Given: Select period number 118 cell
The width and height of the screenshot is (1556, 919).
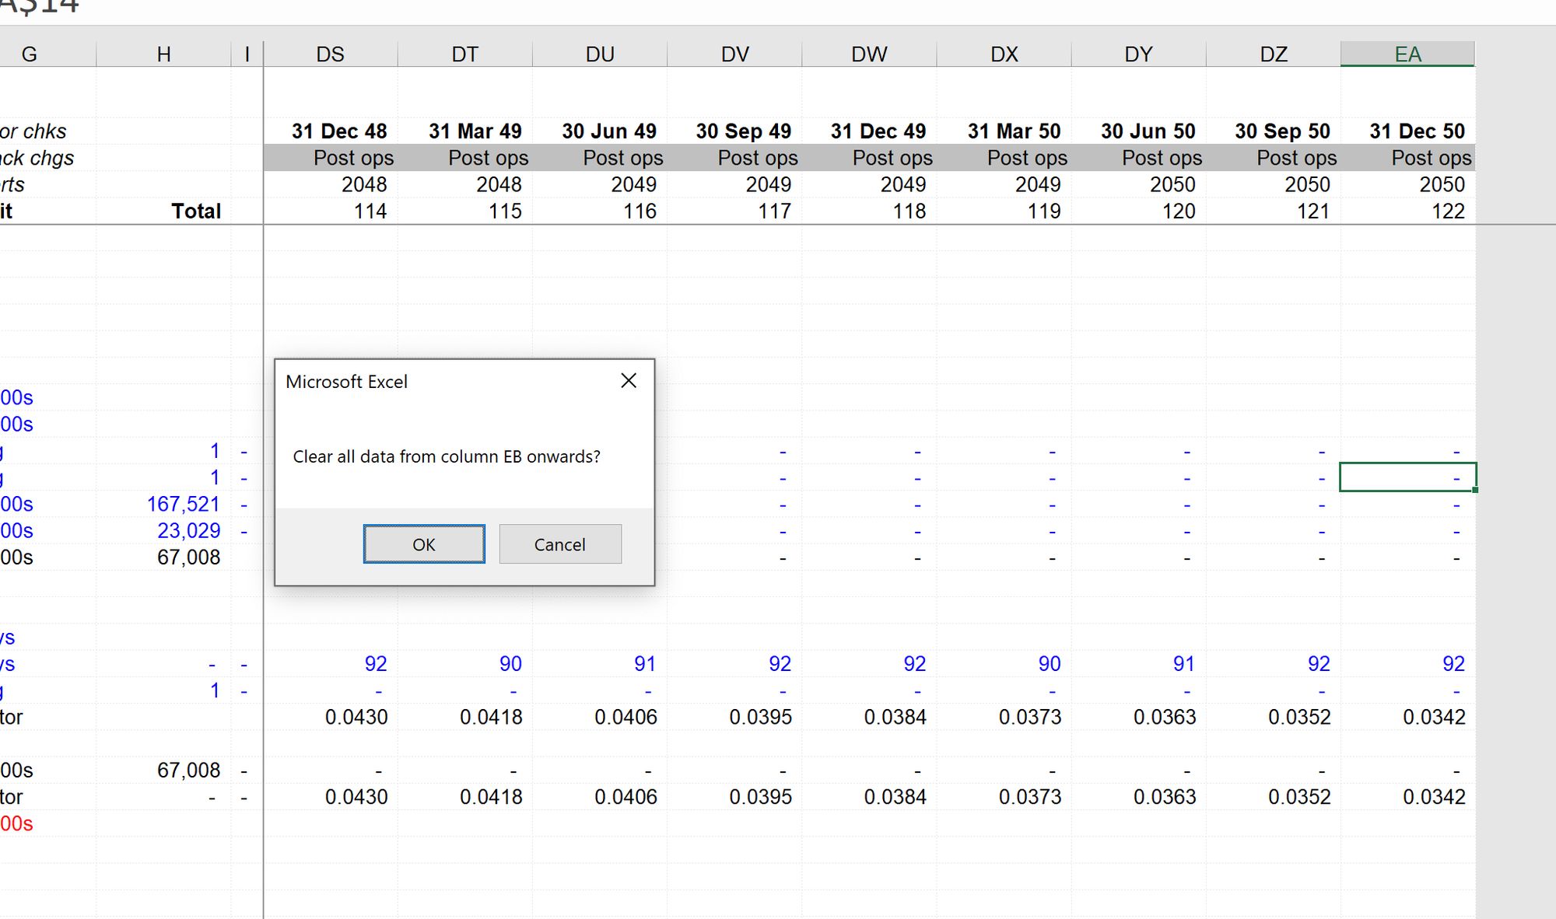Looking at the screenshot, I should [x=908, y=211].
